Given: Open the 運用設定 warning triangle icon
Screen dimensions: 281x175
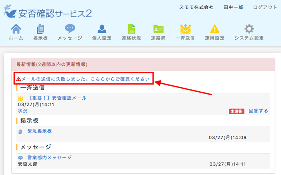Looking at the screenshot, I should 214,29.
